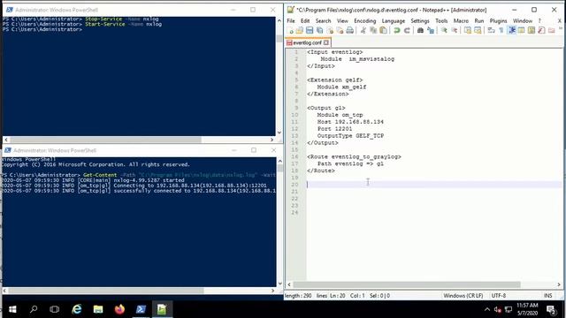This screenshot has height=318, width=566.
Task: Click the 'Port 12201' line
Action: (x=334, y=129)
